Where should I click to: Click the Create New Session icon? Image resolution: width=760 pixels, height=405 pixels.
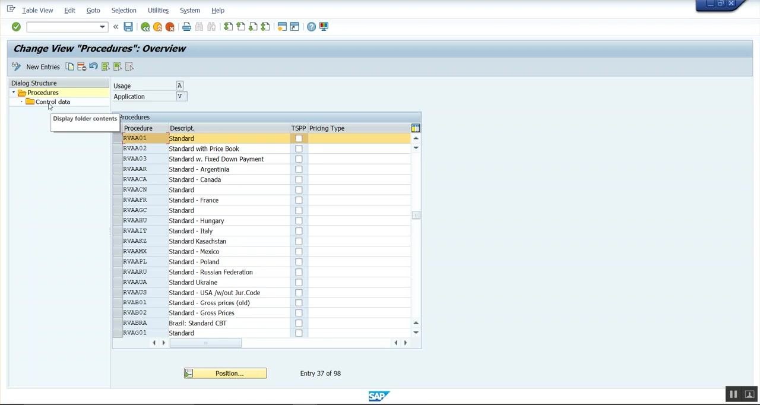(282, 27)
